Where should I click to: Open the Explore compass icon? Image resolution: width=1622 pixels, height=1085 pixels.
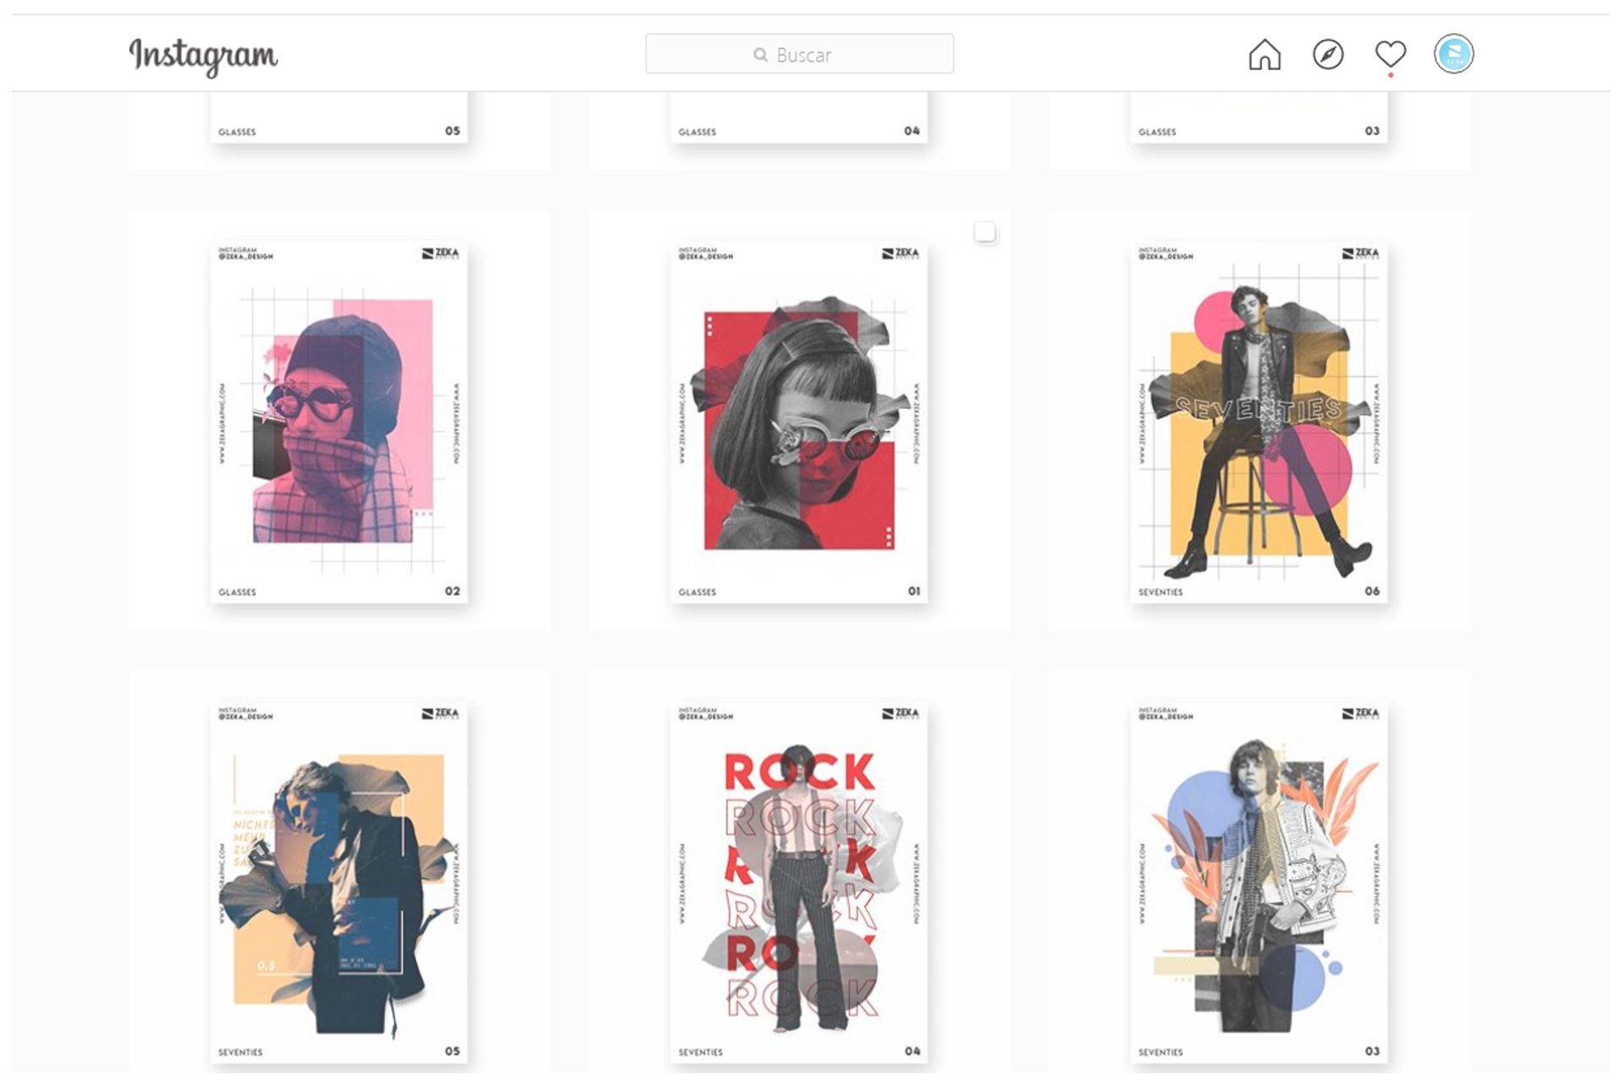pyautogui.click(x=1328, y=53)
